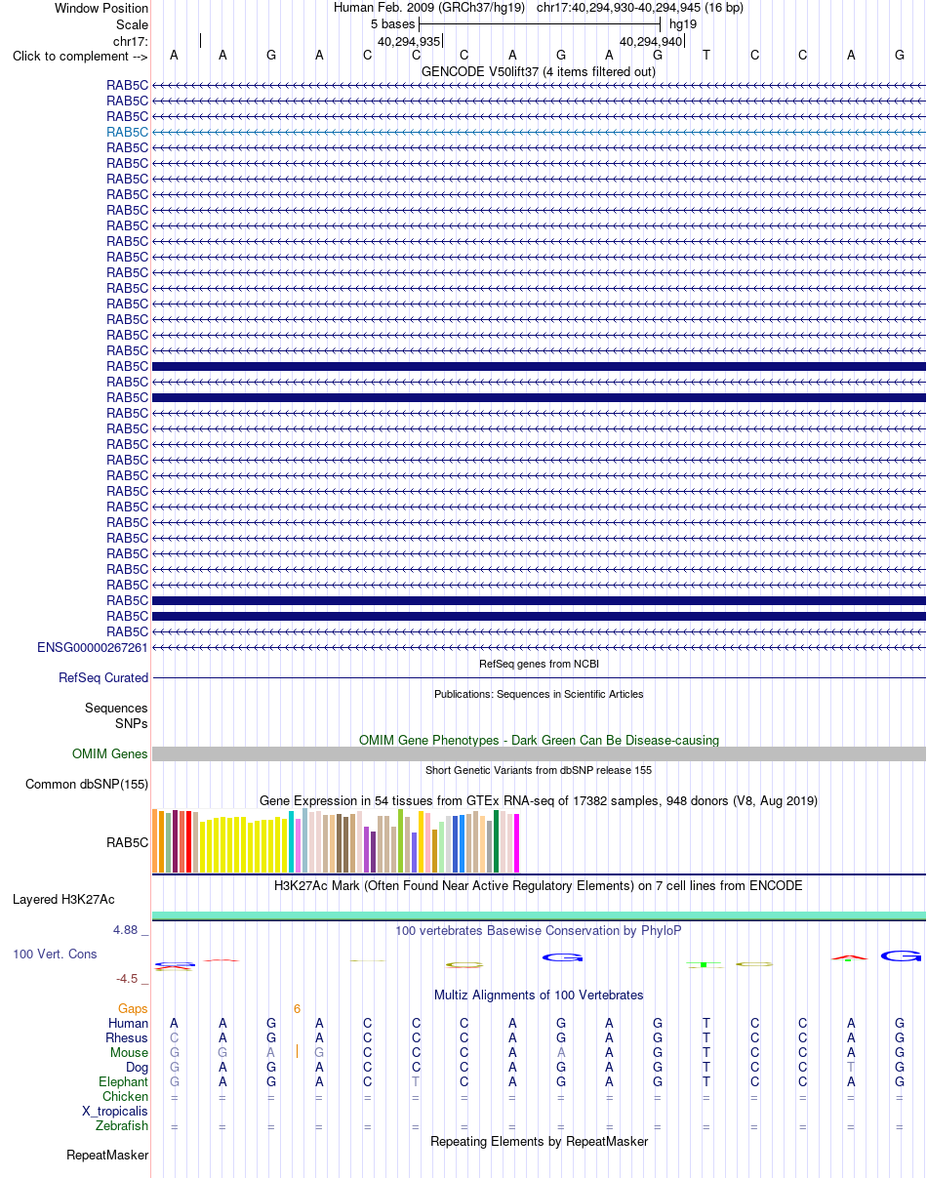This screenshot has height=1178, width=927.
Task: Click the X_tropicalis alignment row label
Action: click(x=115, y=1111)
